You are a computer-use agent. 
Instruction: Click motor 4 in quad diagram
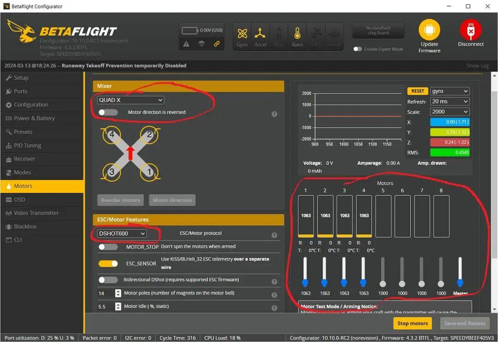click(x=112, y=134)
